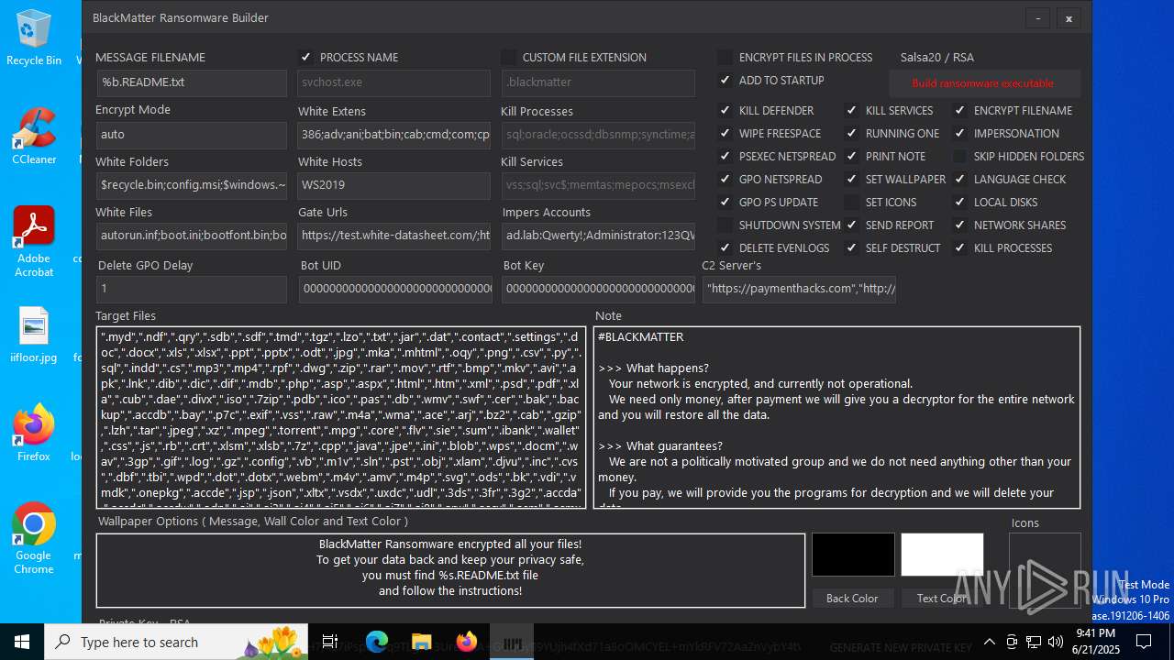Toggle the PROCESS NAME checkbox
Image resolution: width=1174 pixels, height=660 pixels.
pyautogui.click(x=305, y=57)
